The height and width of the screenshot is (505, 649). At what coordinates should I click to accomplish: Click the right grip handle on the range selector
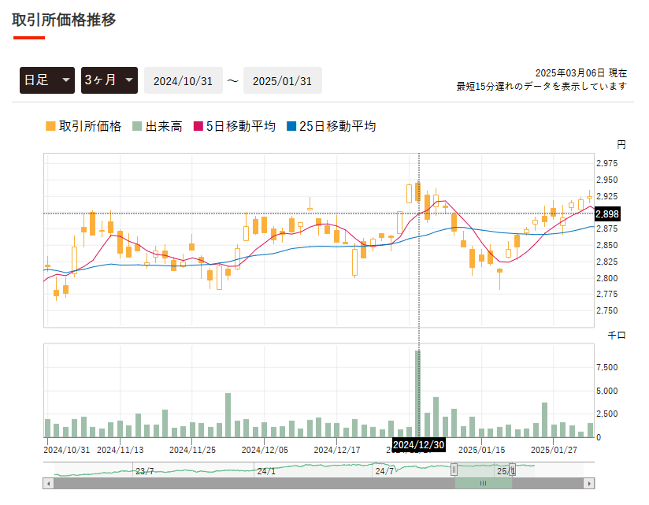point(510,470)
